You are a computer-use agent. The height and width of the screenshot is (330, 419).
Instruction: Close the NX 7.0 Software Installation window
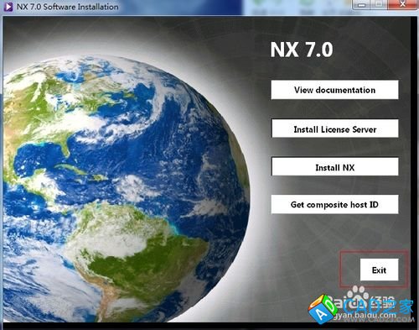click(x=403, y=4)
